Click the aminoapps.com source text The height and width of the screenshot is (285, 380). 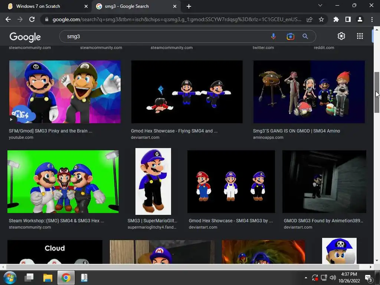pyautogui.click(x=268, y=137)
